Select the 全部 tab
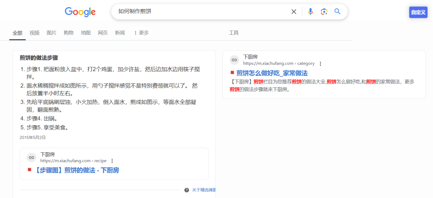The height and width of the screenshot is (198, 433). coord(17,33)
